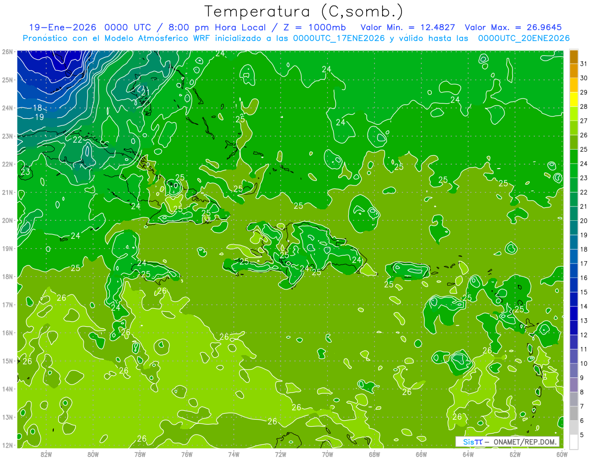Click the longitude axis label "80W"
The height and width of the screenshot is (461, 597).
(93, 454)
